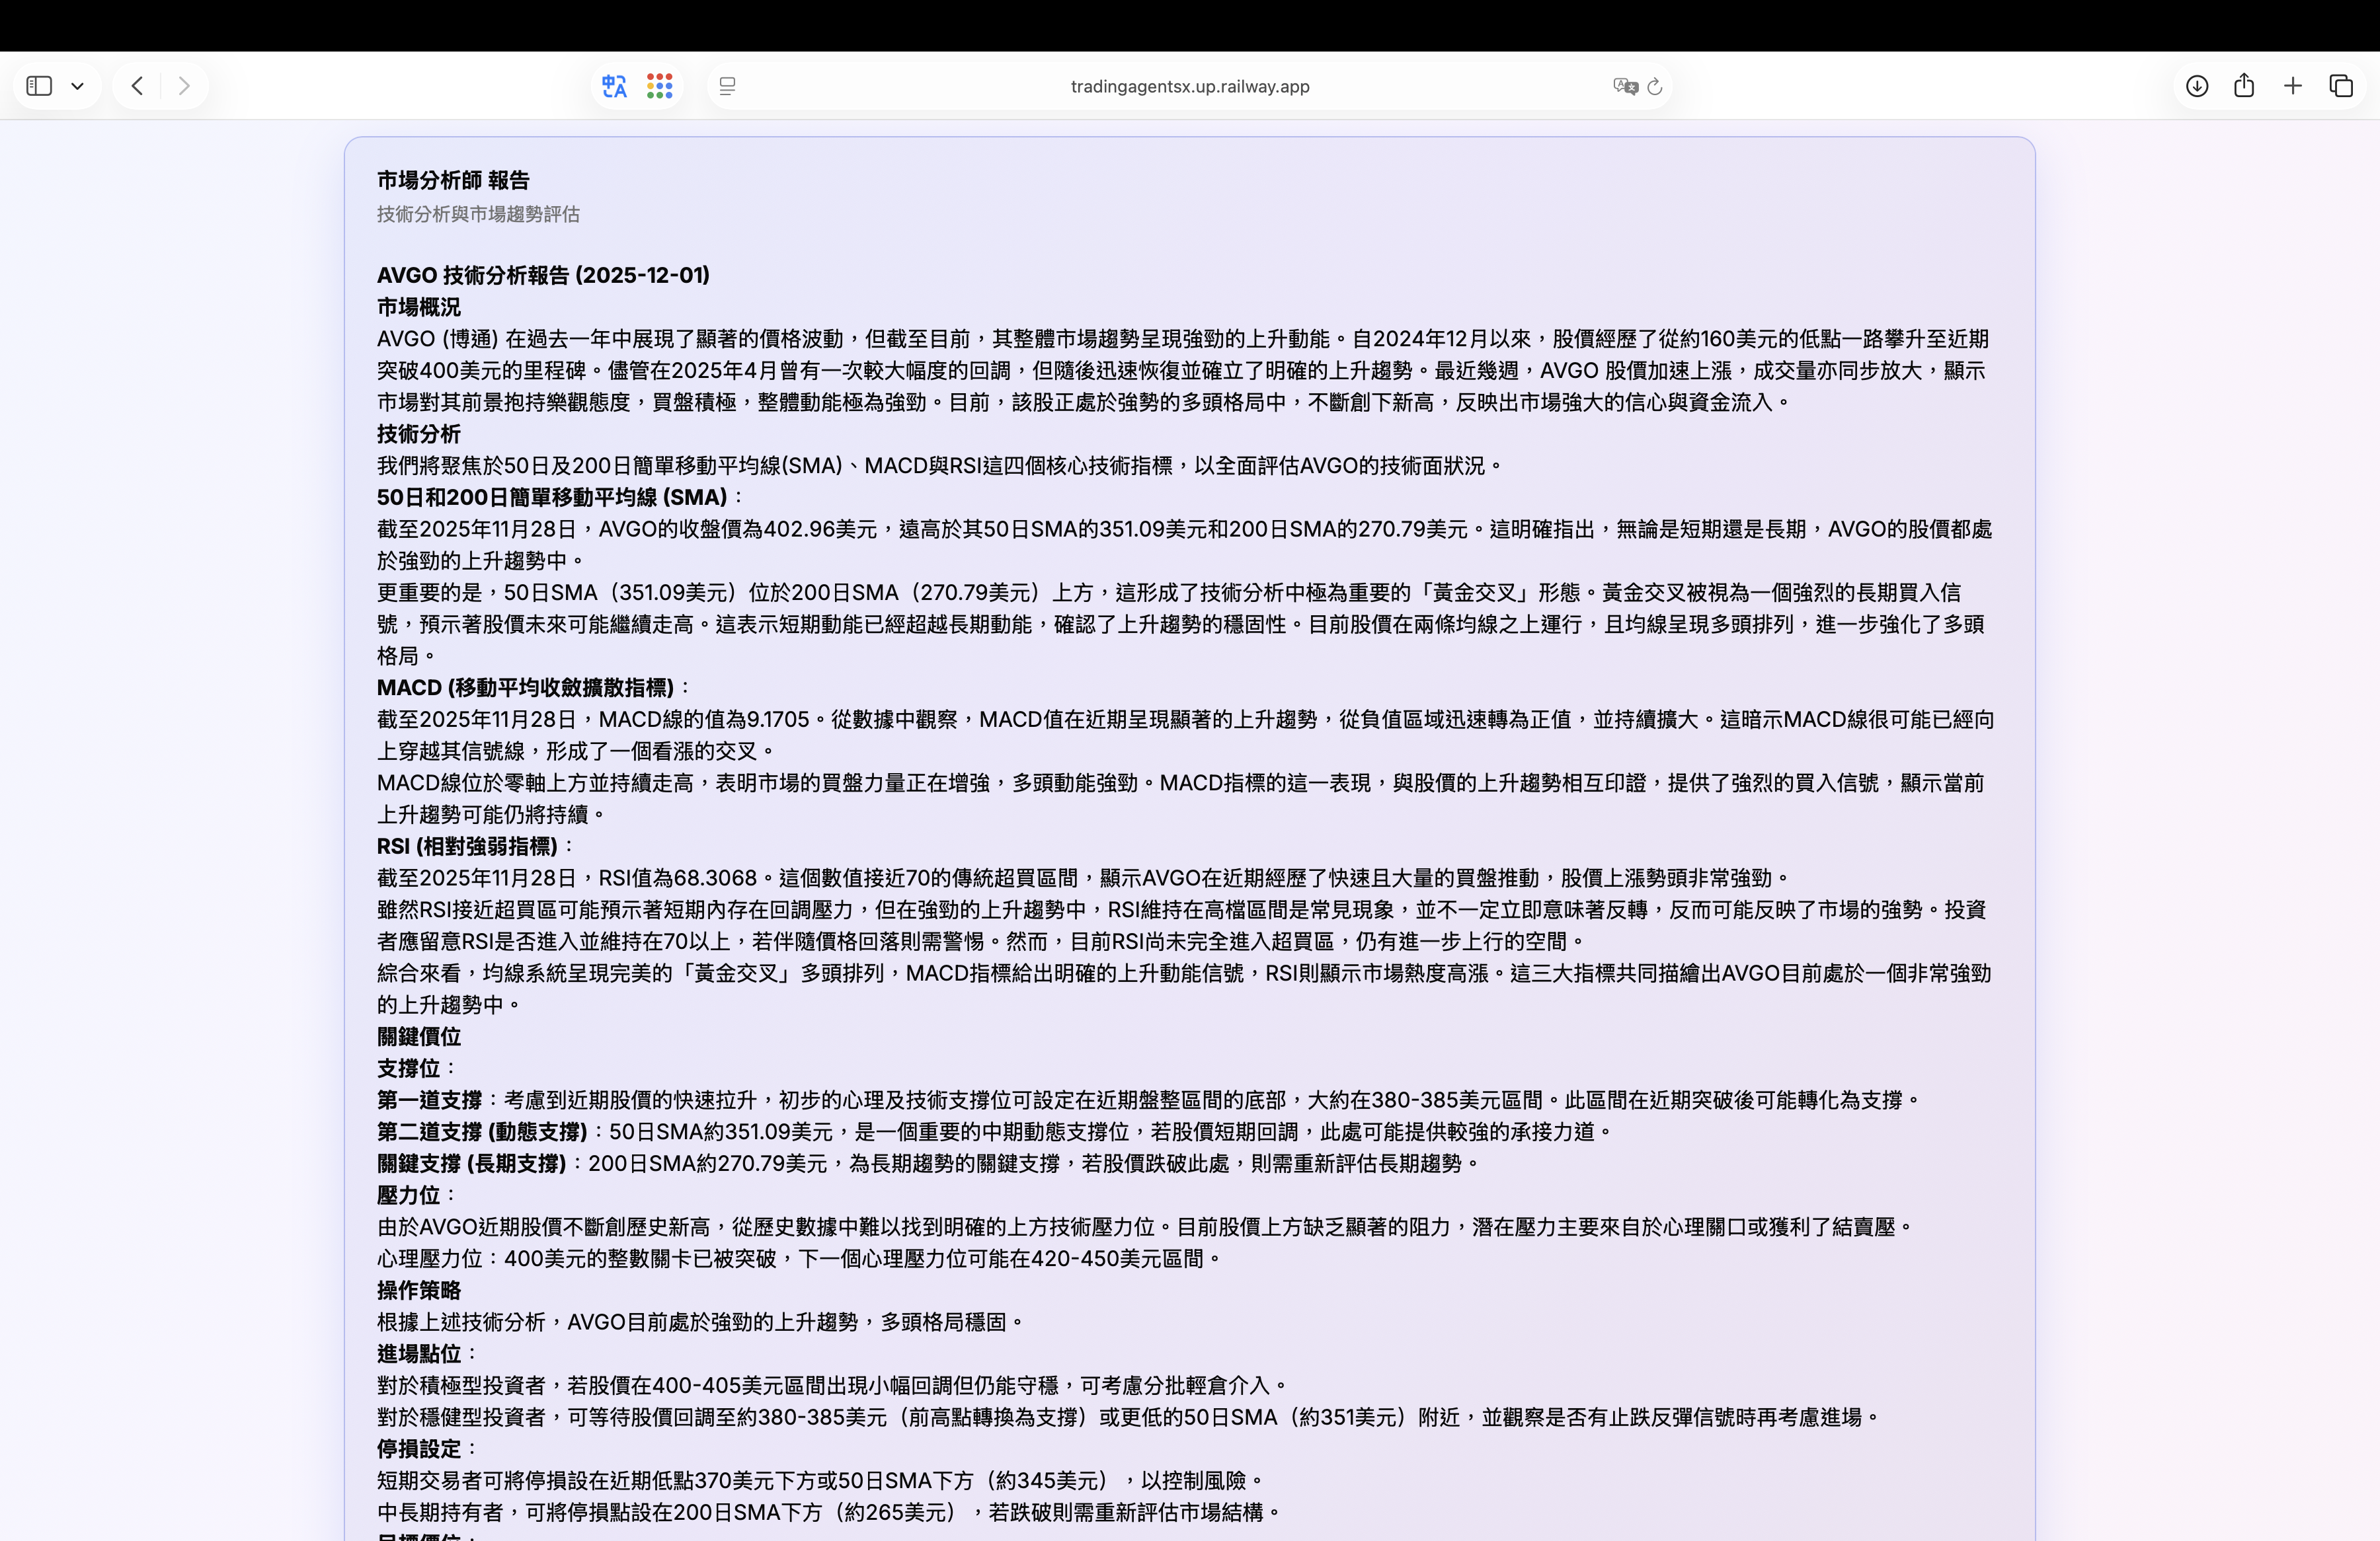This screenshot has width=2380, height=1541.
Task: Show the downloads list
Action: click(x=2196, y=86)
